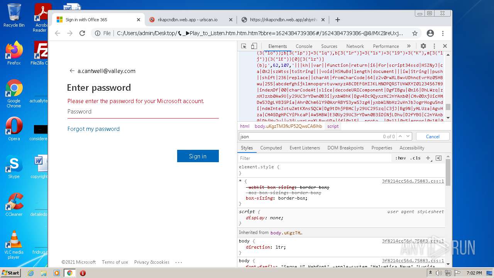Open Recycle Bin on desktop

pyautogui.click(x=14, y=16)
